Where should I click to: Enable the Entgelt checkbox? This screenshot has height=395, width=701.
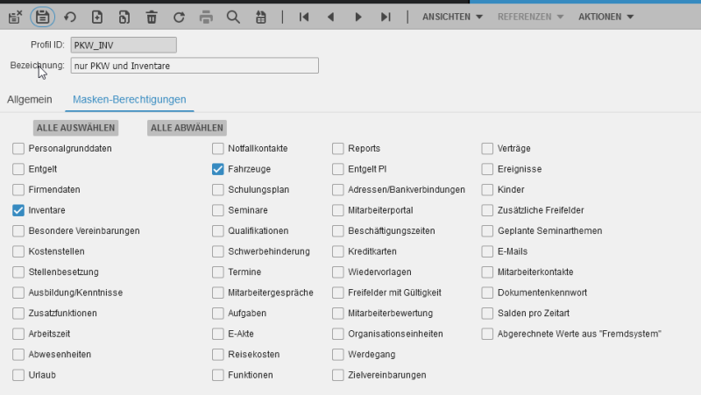18,169
